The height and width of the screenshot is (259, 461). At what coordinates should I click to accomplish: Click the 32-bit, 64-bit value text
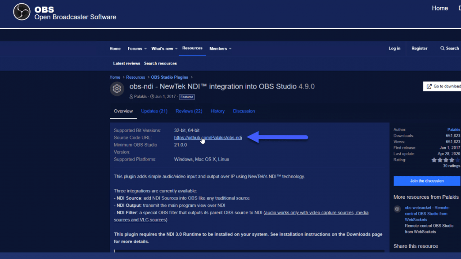pyautogui.click(x=187, y=130)
